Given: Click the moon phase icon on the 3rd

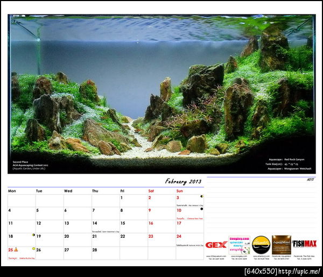Looking at the screenshot, I should (x=202, y=196).
